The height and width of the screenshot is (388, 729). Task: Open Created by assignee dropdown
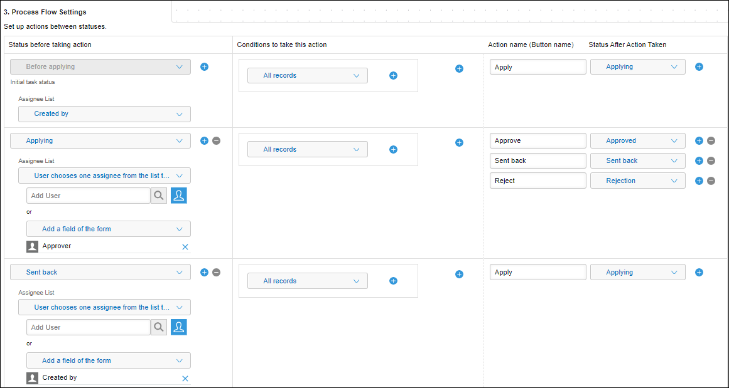click(105, 113)
